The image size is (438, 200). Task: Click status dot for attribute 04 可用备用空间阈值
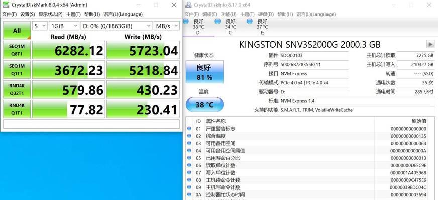tap(189, 151)
